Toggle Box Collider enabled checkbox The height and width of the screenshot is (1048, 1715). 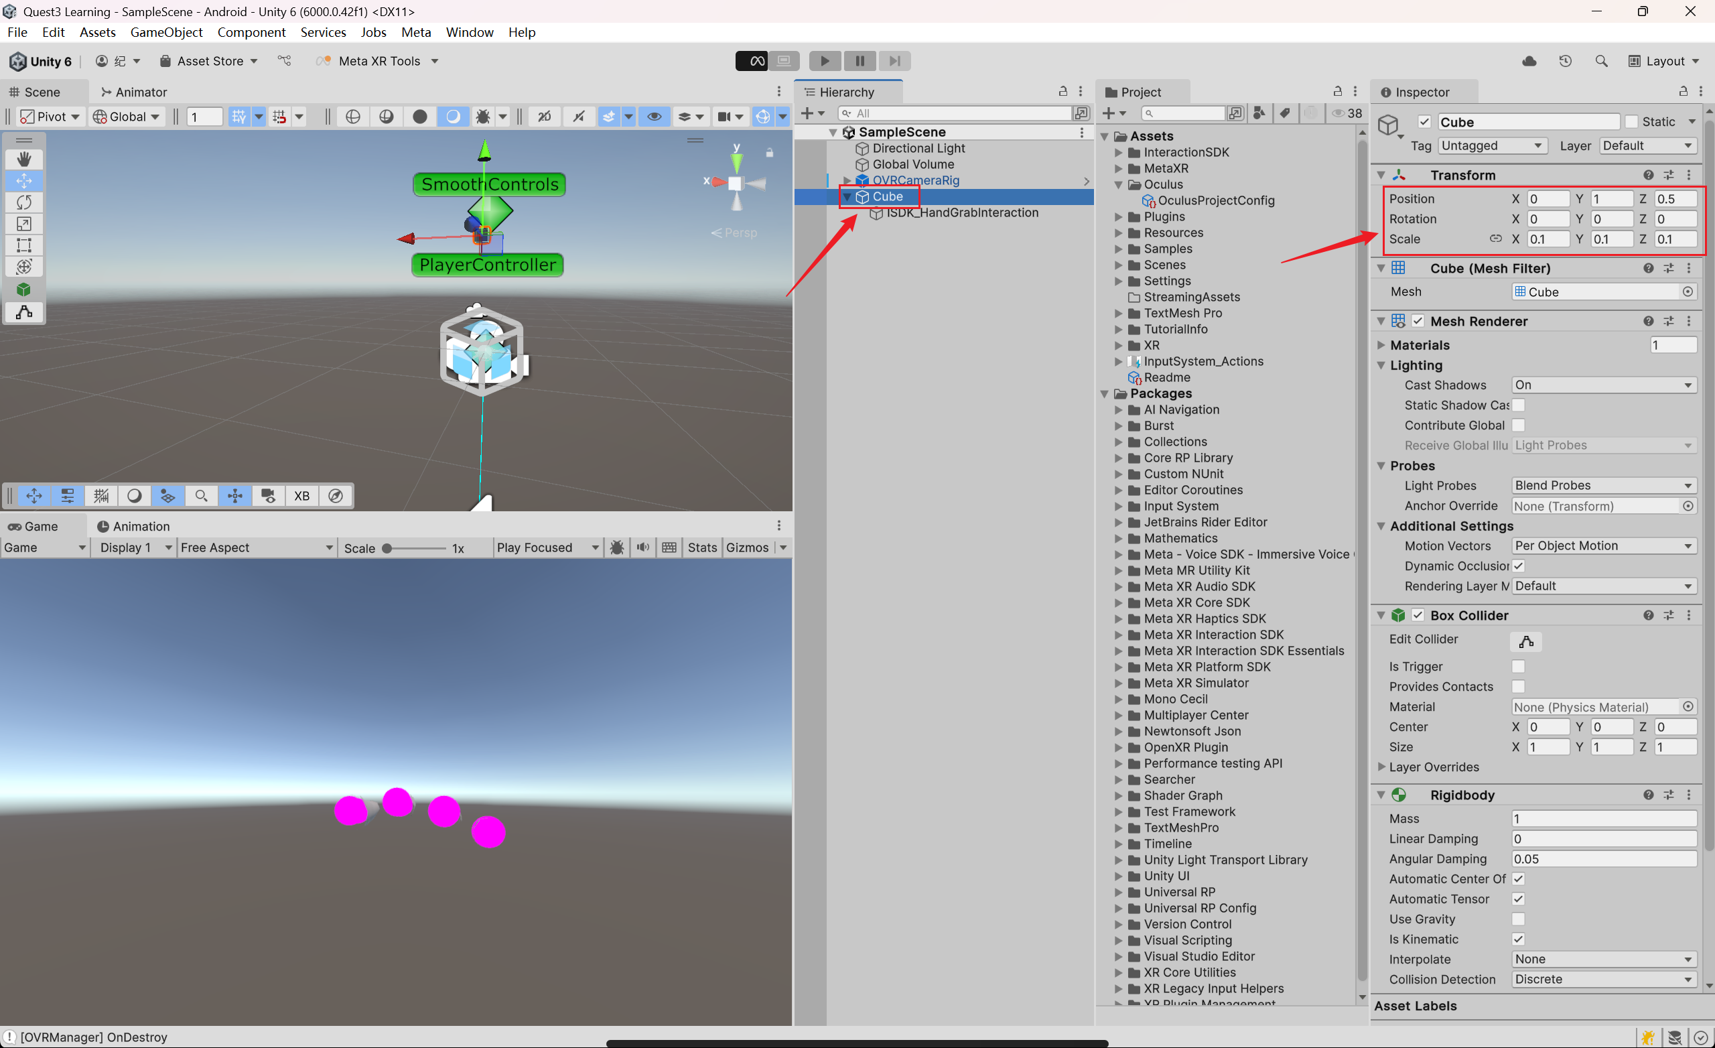coord(1418,616)
